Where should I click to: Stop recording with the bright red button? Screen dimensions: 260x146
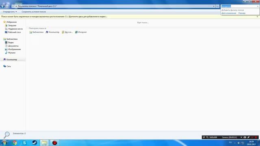tap(256, 137)
